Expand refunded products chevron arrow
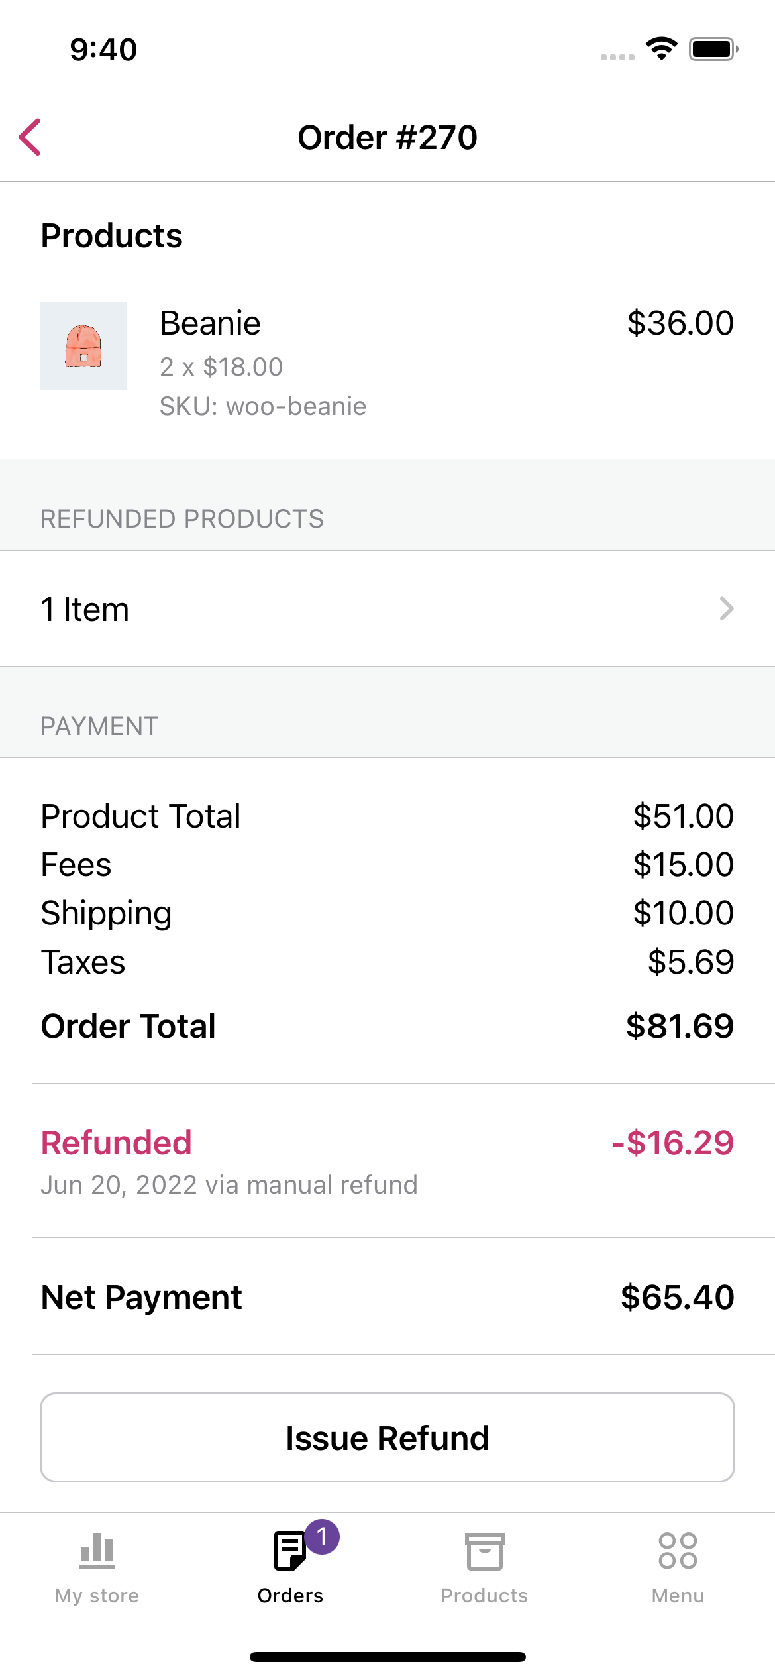775x1678 pixels. tap(727, 608)
